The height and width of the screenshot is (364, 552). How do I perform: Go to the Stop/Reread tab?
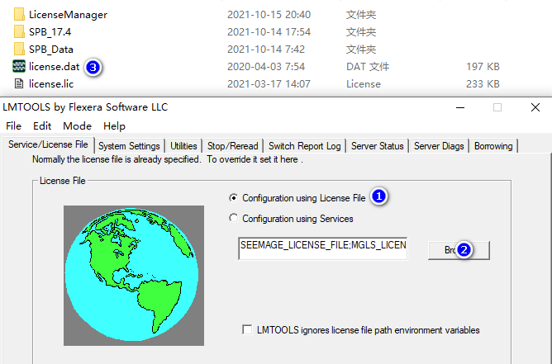pos(233,146)
